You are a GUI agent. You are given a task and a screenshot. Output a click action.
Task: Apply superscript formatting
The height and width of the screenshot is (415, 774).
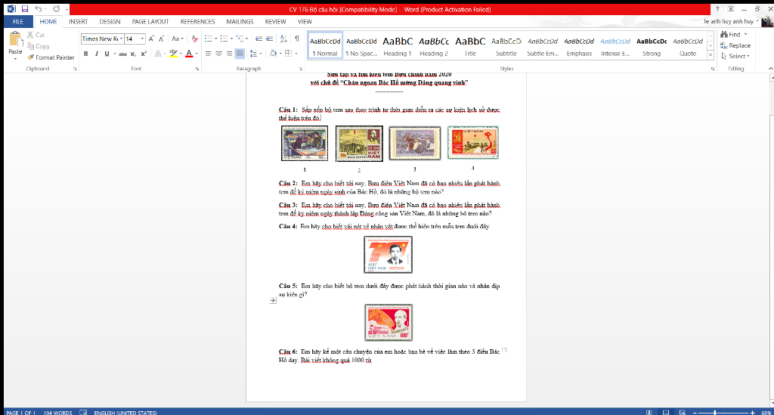[x=144, y=54]
